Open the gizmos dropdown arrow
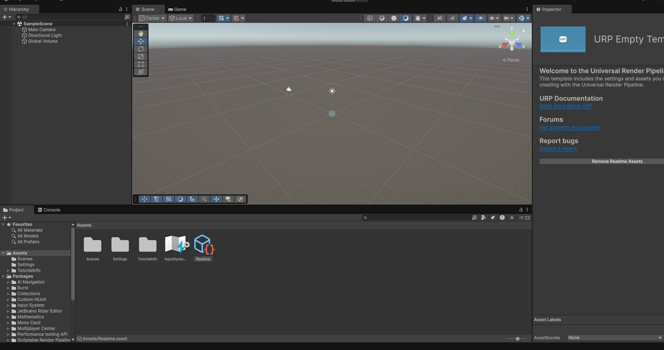 tap(528, 18)
